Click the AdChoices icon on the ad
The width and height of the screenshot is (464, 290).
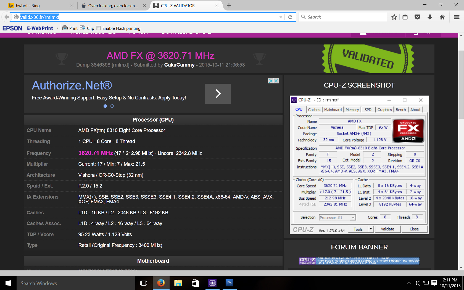pyautogui.click(x=271, y=81)
